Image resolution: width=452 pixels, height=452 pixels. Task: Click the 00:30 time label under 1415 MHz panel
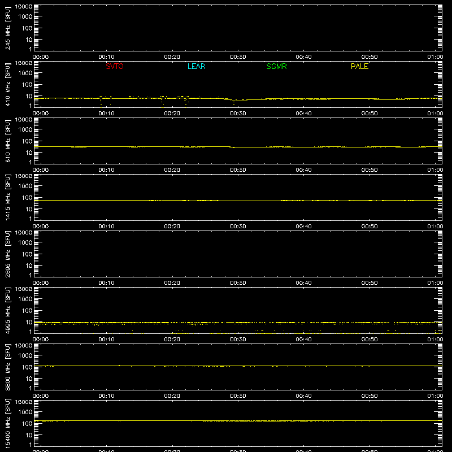click(238, 227)
